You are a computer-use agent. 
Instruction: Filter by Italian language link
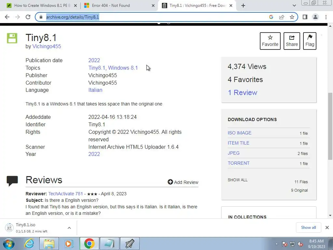click(95, 90)
